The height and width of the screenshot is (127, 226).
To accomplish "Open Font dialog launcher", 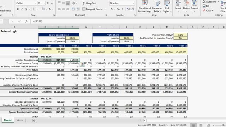I will 54,15.
